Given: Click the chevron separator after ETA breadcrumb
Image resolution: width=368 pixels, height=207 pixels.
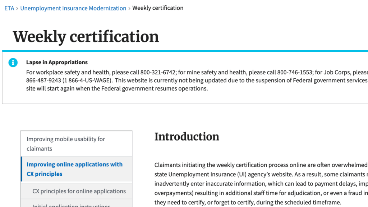Looking at the screenshot, I should pyautogui.click(x=17, y=8).
